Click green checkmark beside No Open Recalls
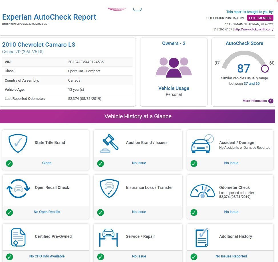 tap(10, 212)
